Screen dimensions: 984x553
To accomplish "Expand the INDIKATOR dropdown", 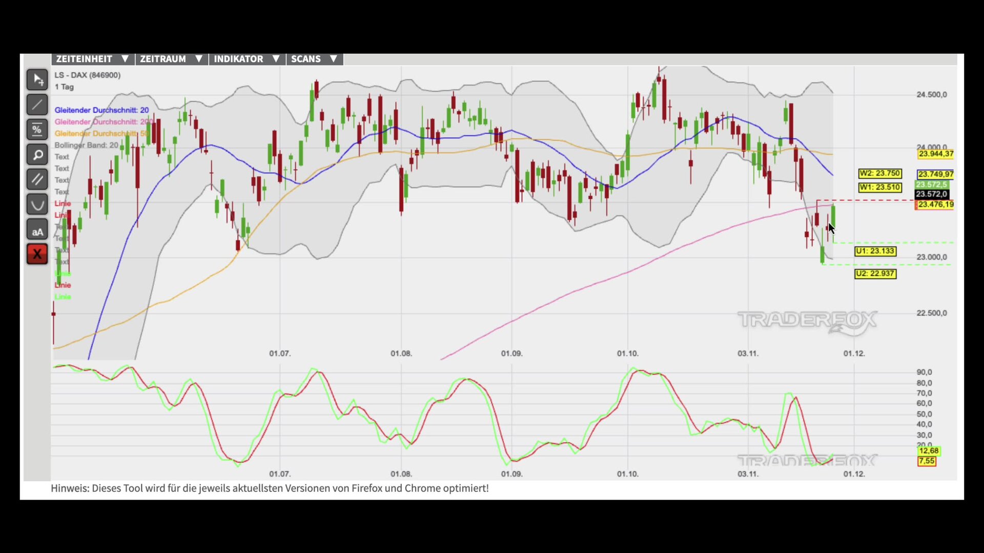I will (247, 59).
